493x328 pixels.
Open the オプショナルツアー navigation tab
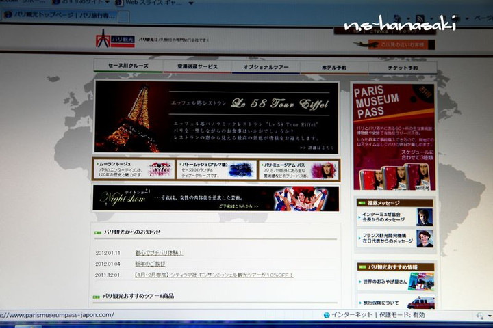(266, 67)
